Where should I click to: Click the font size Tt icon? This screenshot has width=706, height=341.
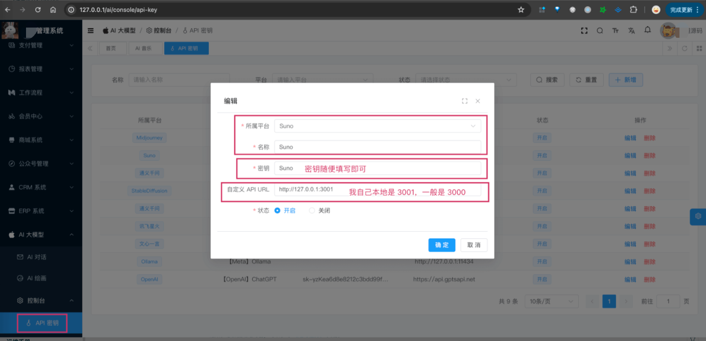coord(616,31)
